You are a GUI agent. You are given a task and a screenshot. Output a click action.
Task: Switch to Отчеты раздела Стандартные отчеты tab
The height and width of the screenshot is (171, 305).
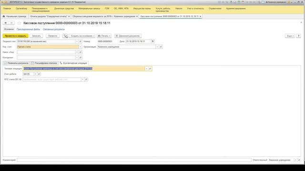(49, 17)
